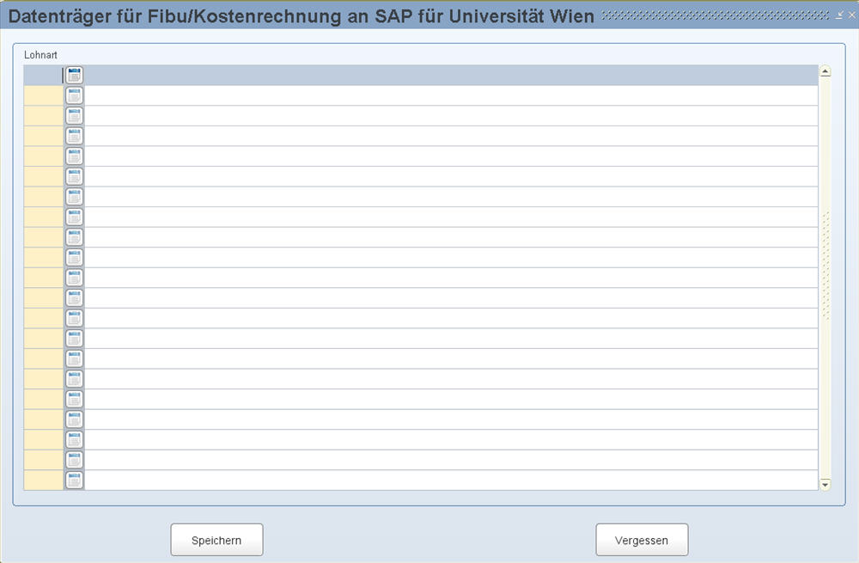Focus the Lohnart code field in last row
Image resolution: width=859 pixels, height=563 pixels.
point(43,480)
